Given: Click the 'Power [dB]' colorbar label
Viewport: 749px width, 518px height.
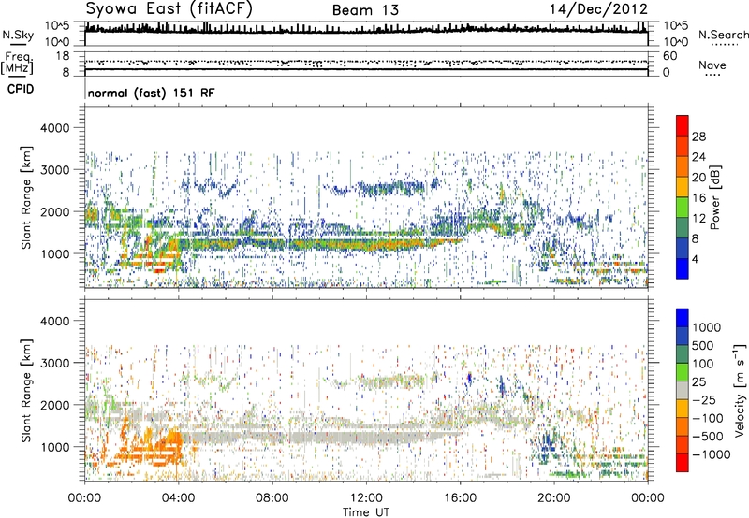Looking at the screenshot, I should pyautogui.click(x=714, y=197).
